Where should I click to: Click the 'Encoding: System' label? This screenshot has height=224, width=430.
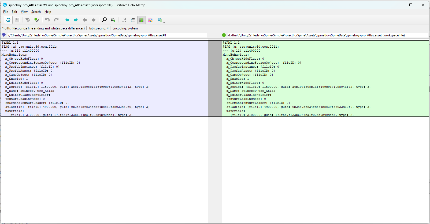click(125, 28)
